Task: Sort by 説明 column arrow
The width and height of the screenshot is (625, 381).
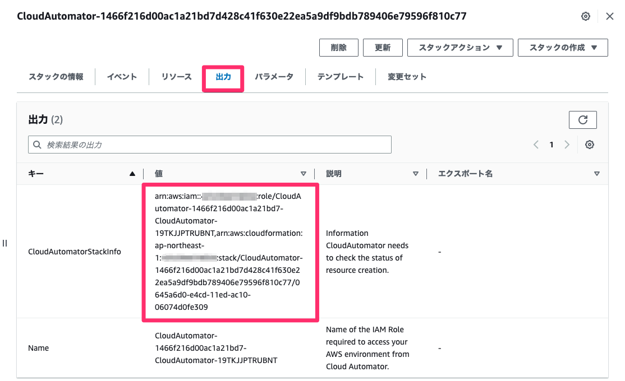Action: pos(415,174)
